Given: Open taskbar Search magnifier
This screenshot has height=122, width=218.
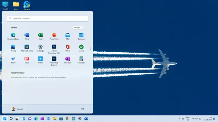Looking at the screenshot, I should (x=11, y=119).
